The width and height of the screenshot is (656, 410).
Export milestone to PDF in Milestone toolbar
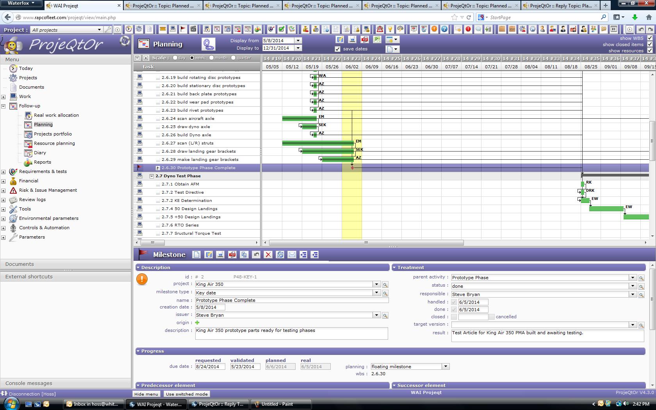[232, 255]
